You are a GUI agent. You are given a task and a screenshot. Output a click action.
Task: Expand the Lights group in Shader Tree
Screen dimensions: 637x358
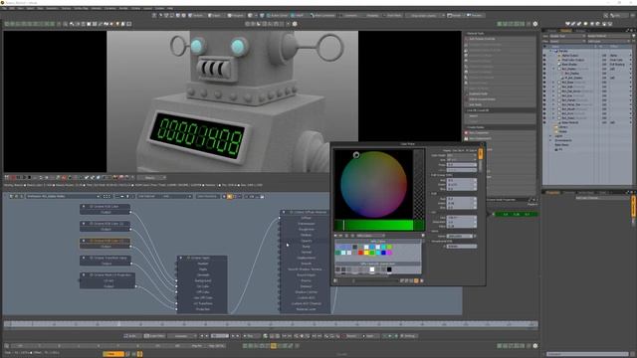[550, 136]
